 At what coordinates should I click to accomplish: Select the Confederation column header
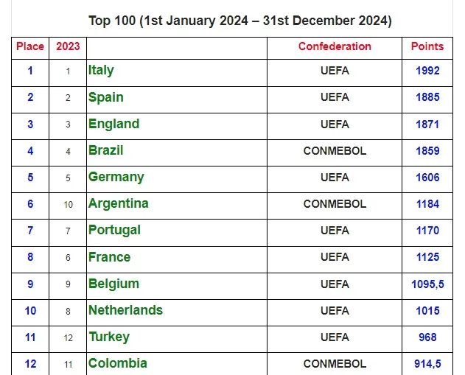coord(335,46)
